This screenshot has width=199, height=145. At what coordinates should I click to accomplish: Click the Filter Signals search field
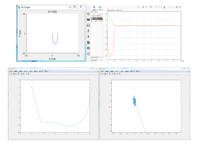pos(96,12)
